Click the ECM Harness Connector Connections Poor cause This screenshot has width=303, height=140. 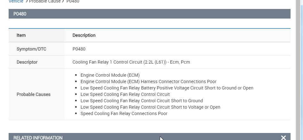tap(148, 82)
